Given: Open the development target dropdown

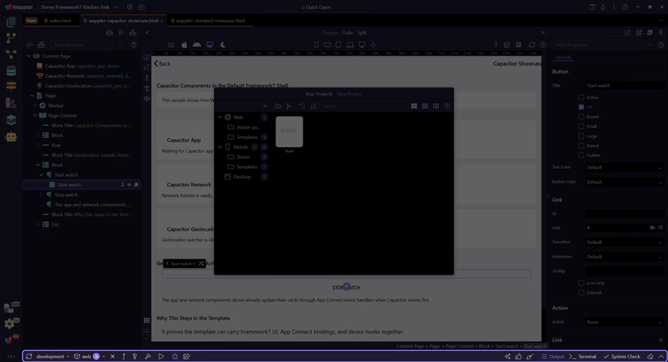Looking at the screenshot, I should 52,356.
